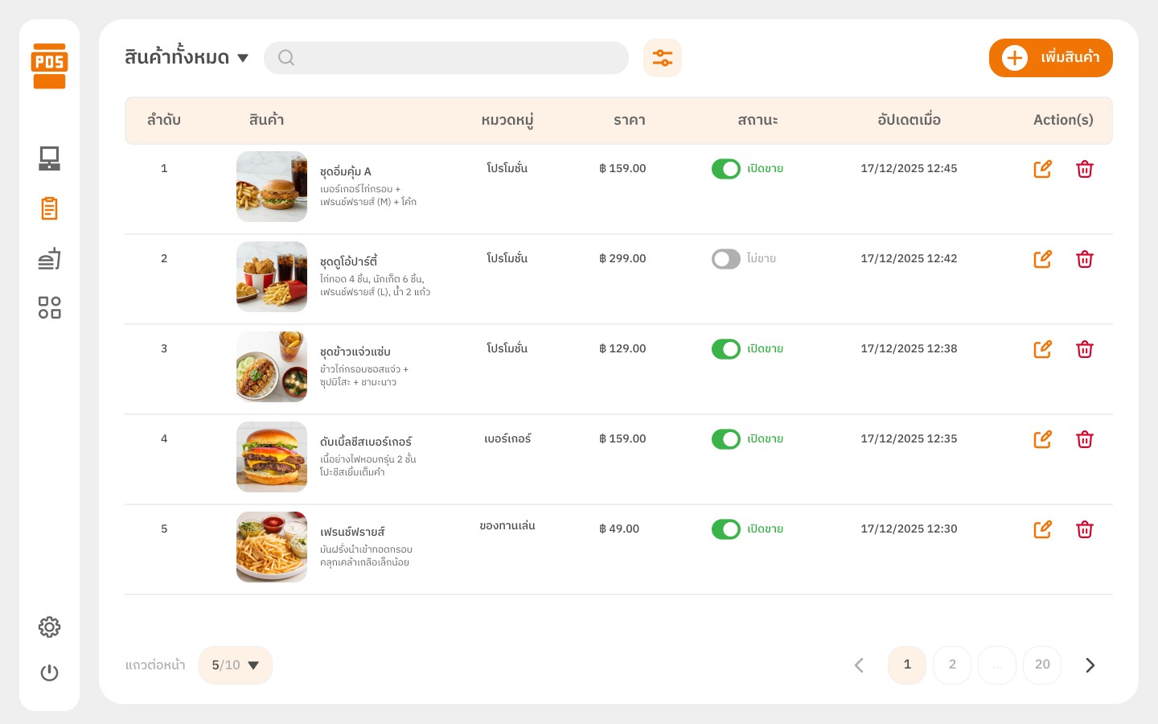The width and height of the screenshot is (1158, 724).
Task: Delete the ชุดดูโอ้ปาร์ตี้ product
Action: pos(1084,259)
